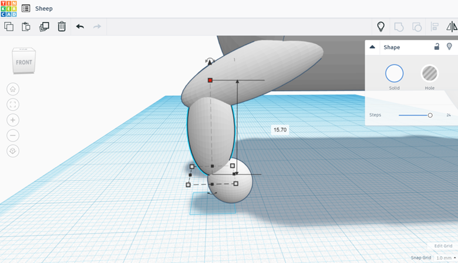This screenshot has width=458, height=263.
Task: Click the Steps slider handle
Action: [x=430, y=115]
